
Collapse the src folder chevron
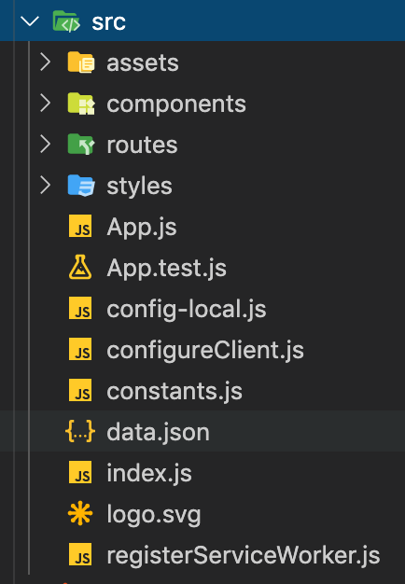click(x=30, y=21)
